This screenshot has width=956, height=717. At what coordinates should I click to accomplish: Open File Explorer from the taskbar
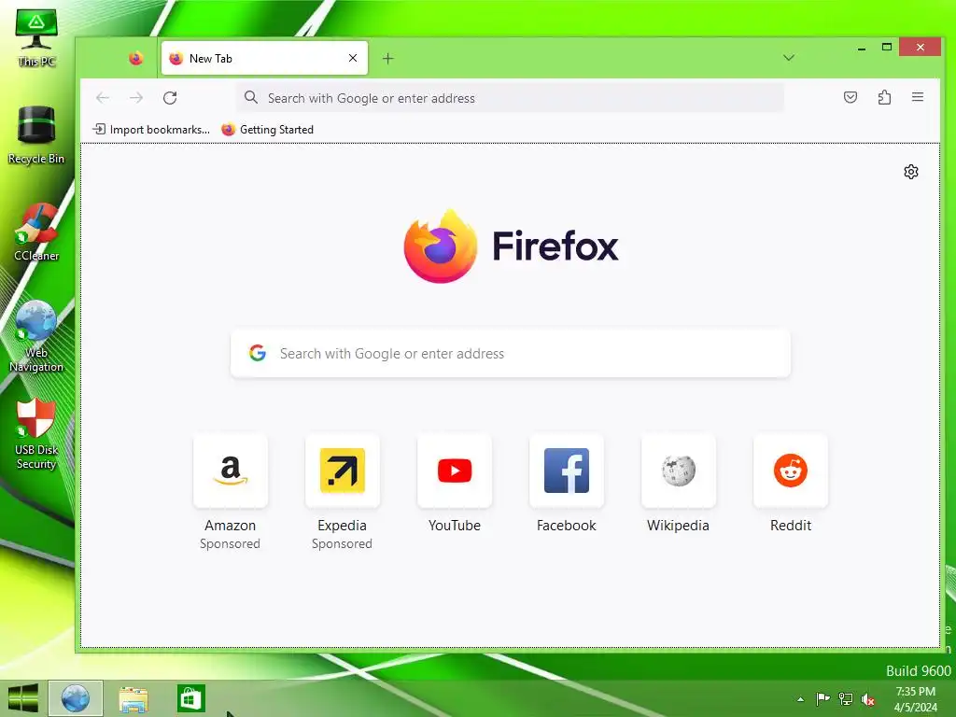click(133, 698)
